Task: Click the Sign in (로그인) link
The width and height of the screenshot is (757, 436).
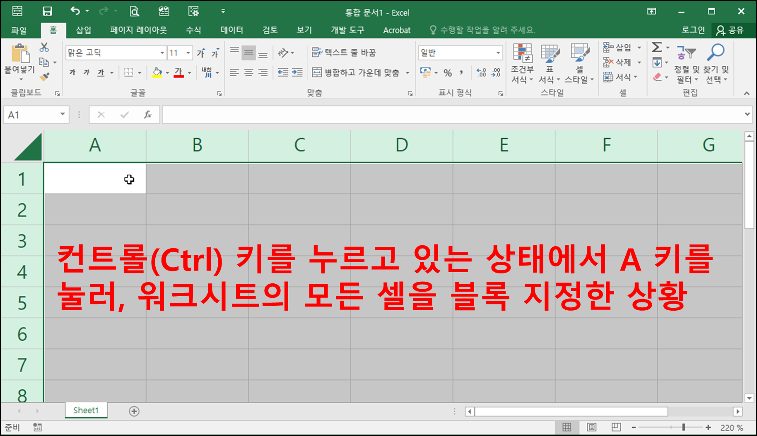Action: tap(693, 30)
